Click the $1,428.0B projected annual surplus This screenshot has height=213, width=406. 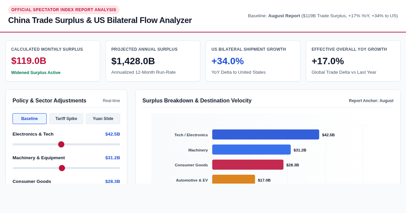point(133,61)
